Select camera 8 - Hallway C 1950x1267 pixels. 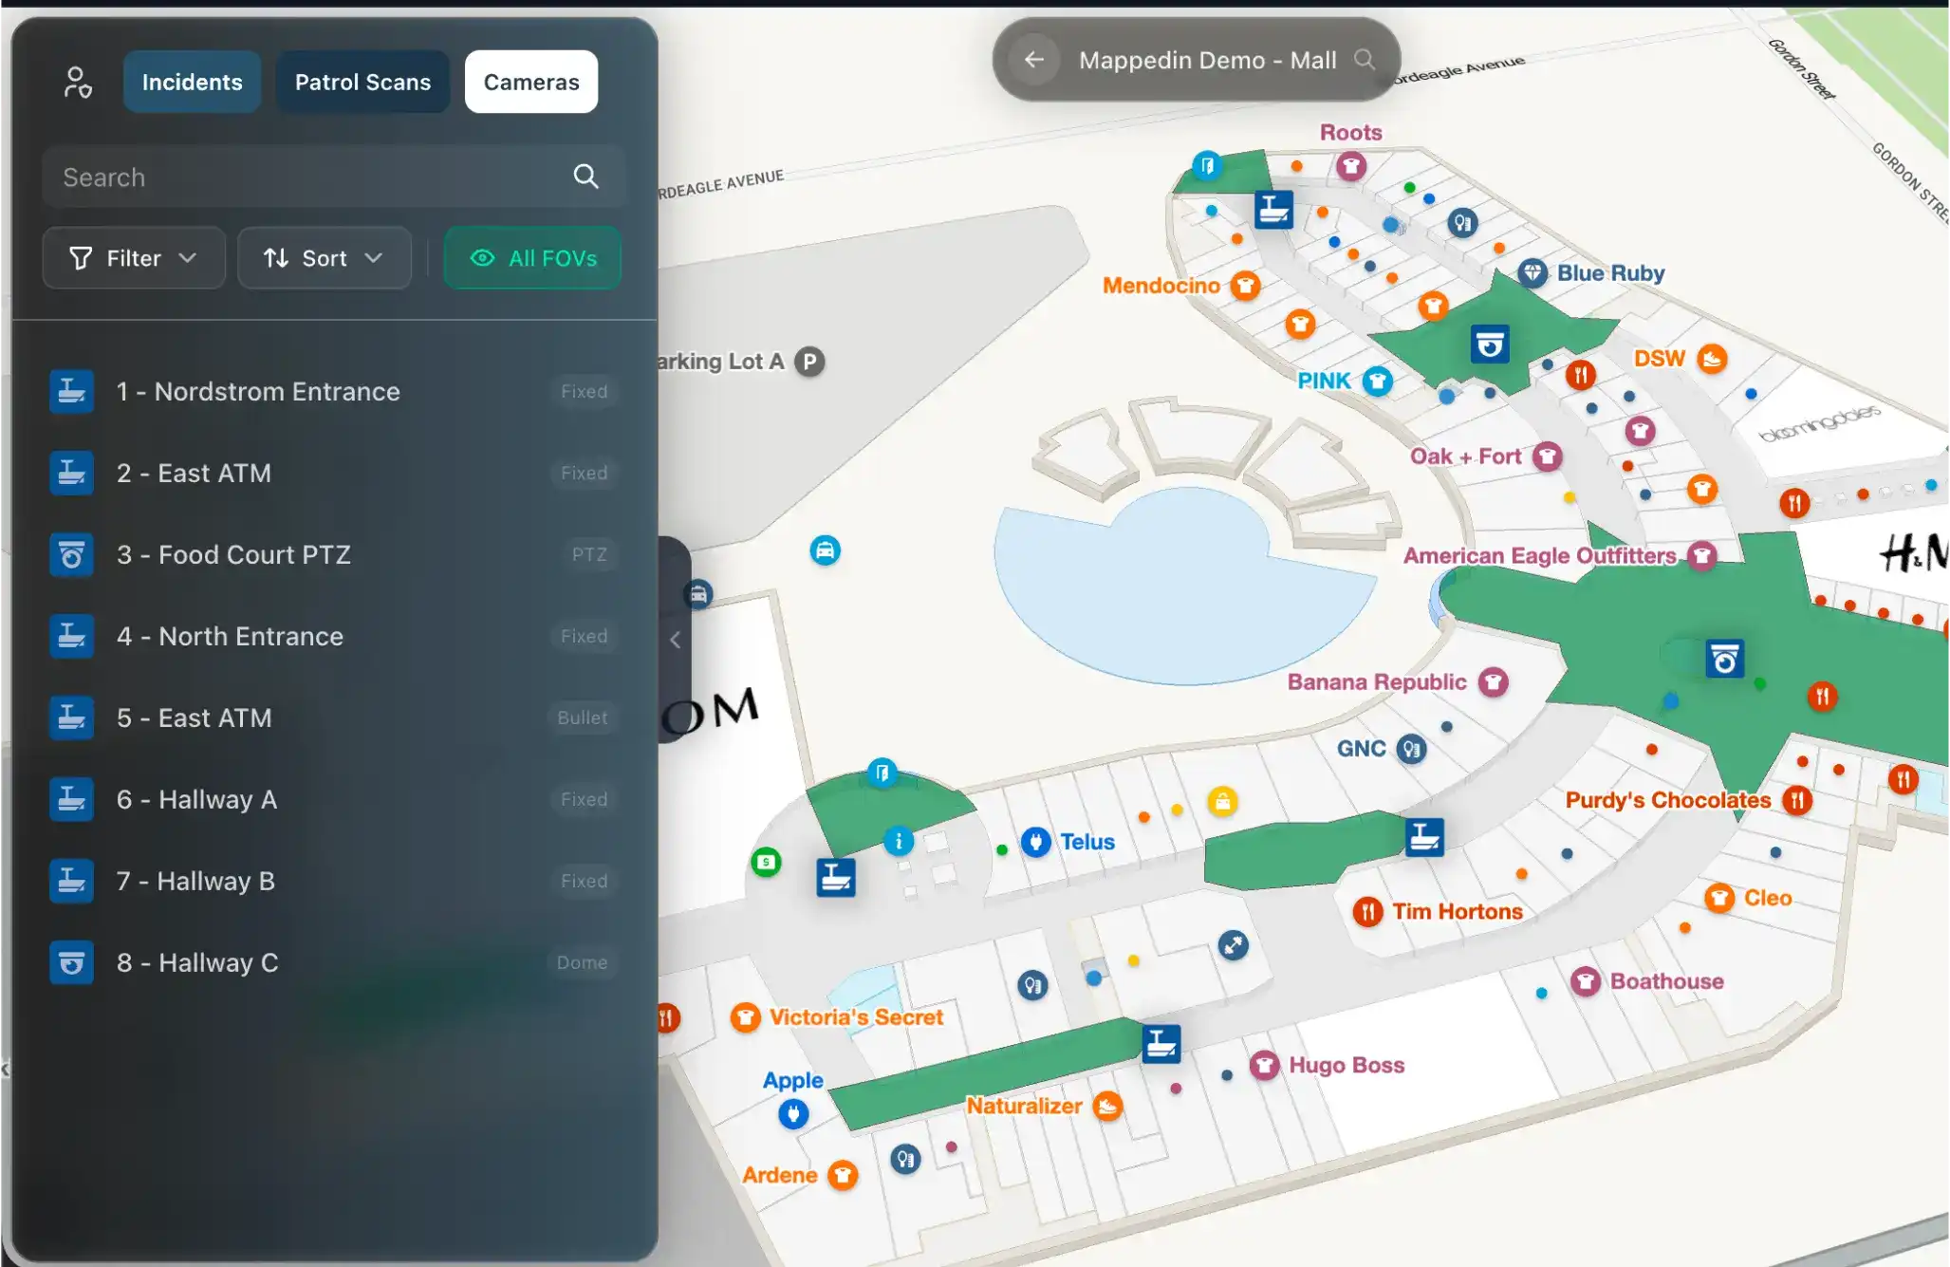(334, 963)
